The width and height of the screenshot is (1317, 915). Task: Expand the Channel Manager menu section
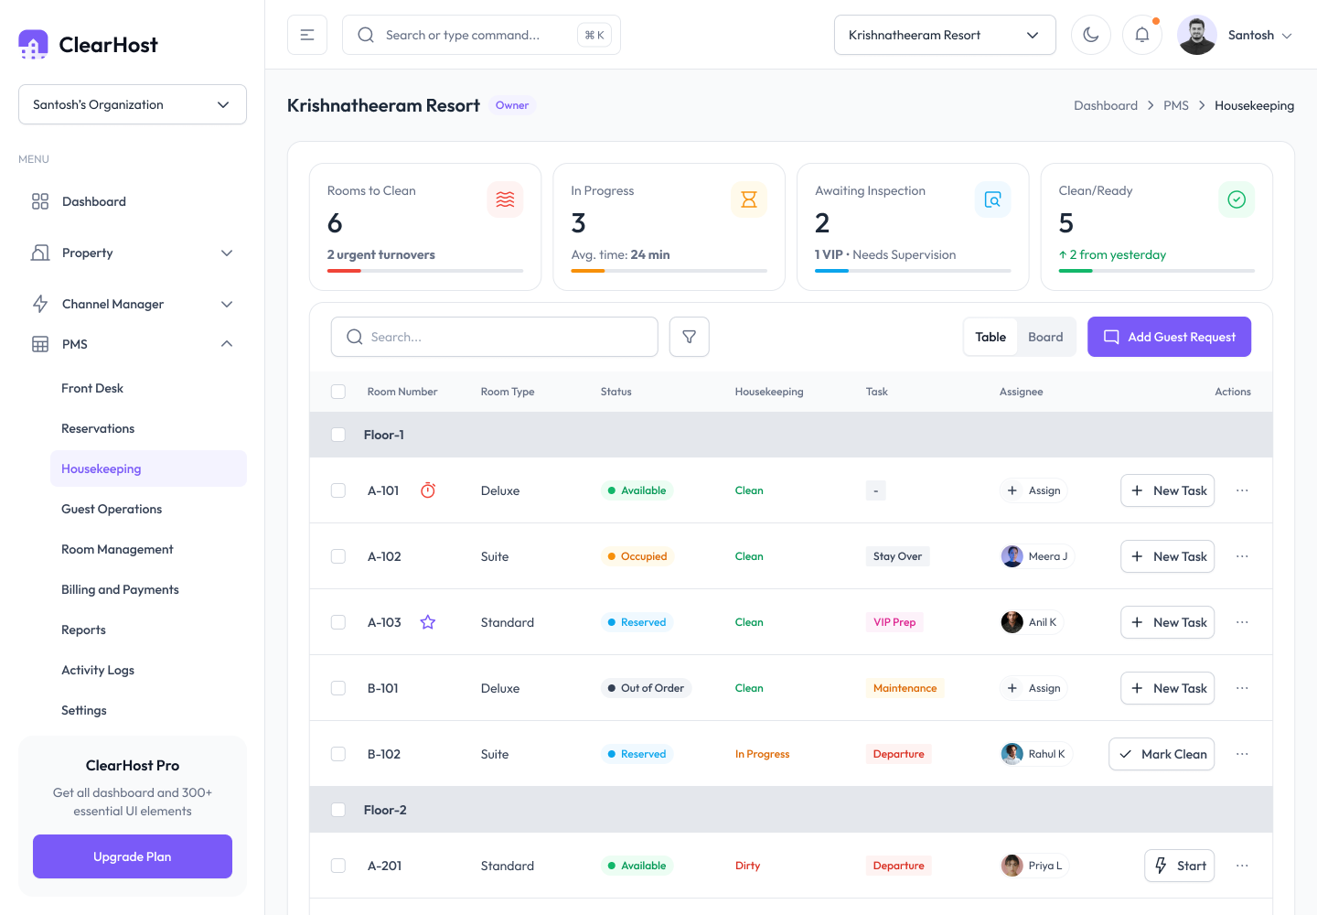click(x=133, y=304)
